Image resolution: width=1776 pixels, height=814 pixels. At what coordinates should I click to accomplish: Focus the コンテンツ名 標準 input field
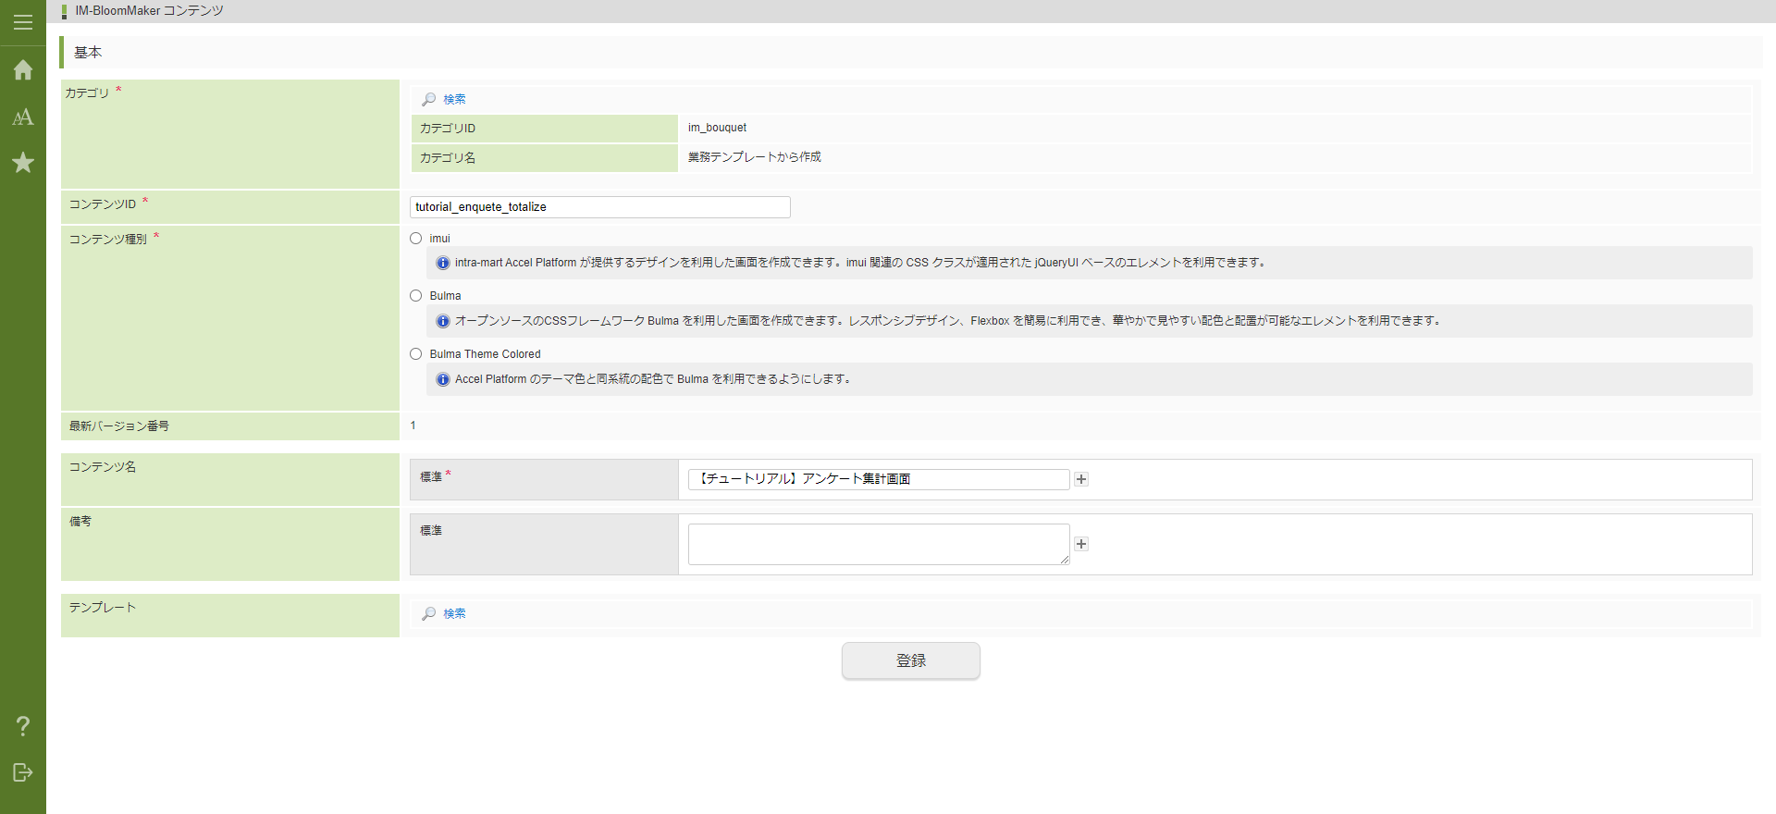[879, 479]
